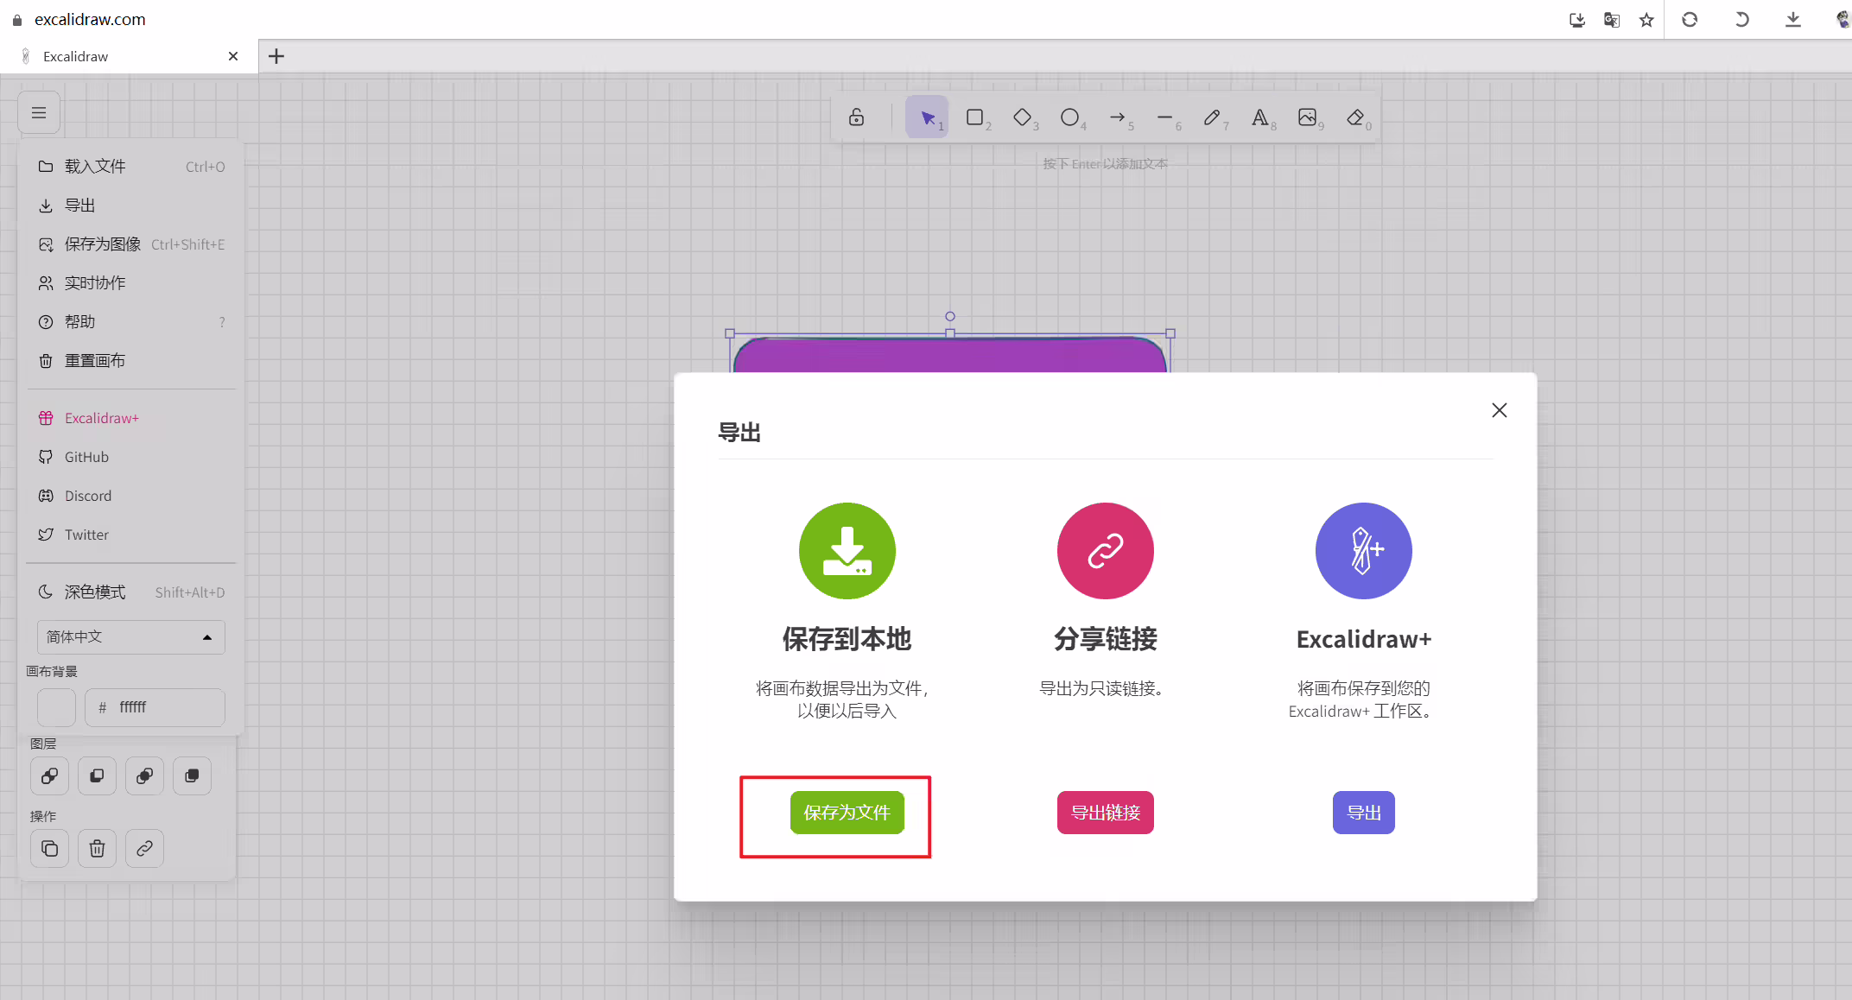Open 载入文件 menu entry

click(x=131, y=167)
